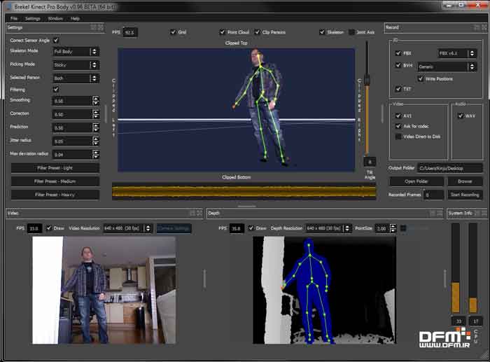Screen dimensions: 490x362
Task: Close the Depth panel with its X icon
Action: 440,213
